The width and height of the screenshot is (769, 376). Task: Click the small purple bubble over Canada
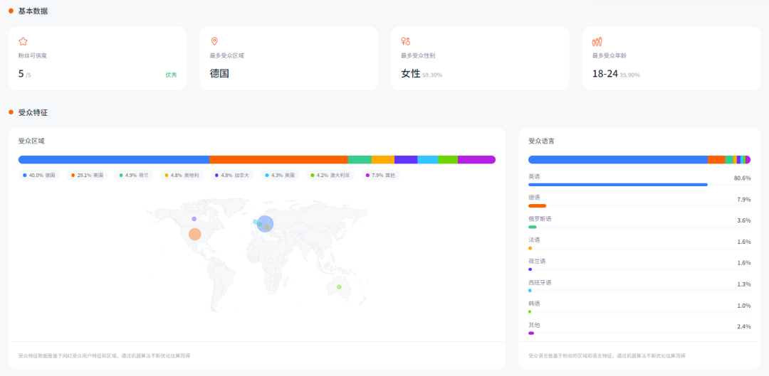click(194, 219)
